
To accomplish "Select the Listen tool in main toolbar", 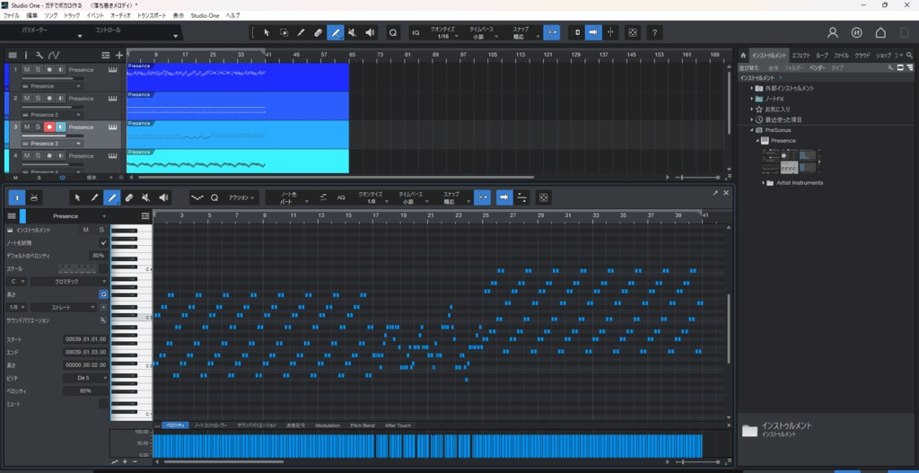I will point(369,33).
